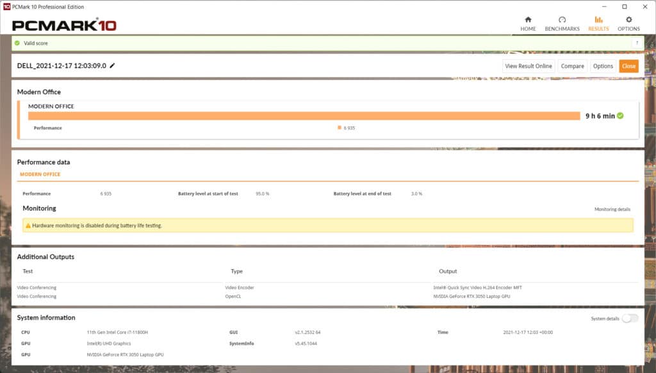Click Video Conferencing in the OpenCL row
656x373 pixels.
[37, 296]
